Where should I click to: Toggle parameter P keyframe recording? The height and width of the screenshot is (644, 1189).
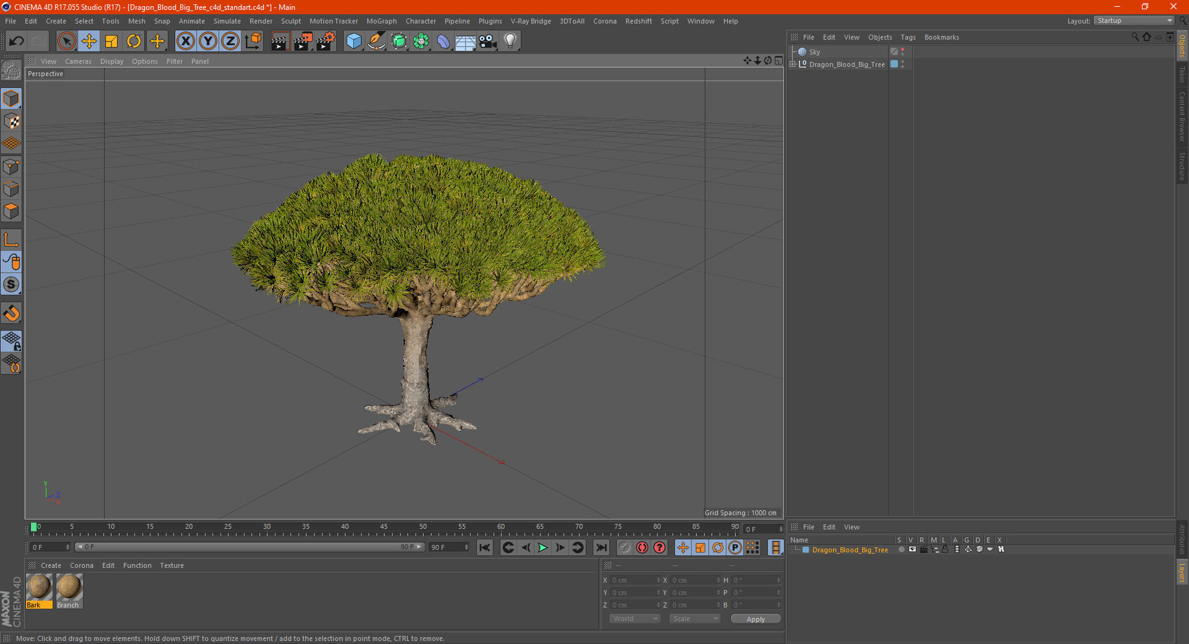735,547
